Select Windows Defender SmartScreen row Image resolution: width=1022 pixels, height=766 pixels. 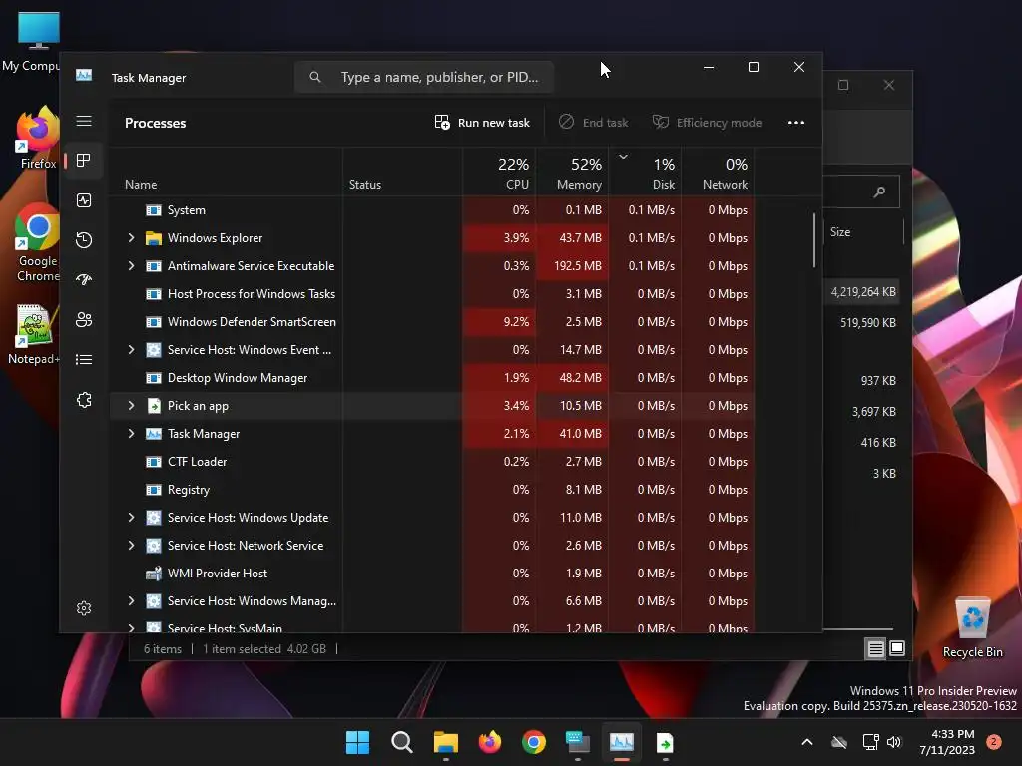pos(432,322)
